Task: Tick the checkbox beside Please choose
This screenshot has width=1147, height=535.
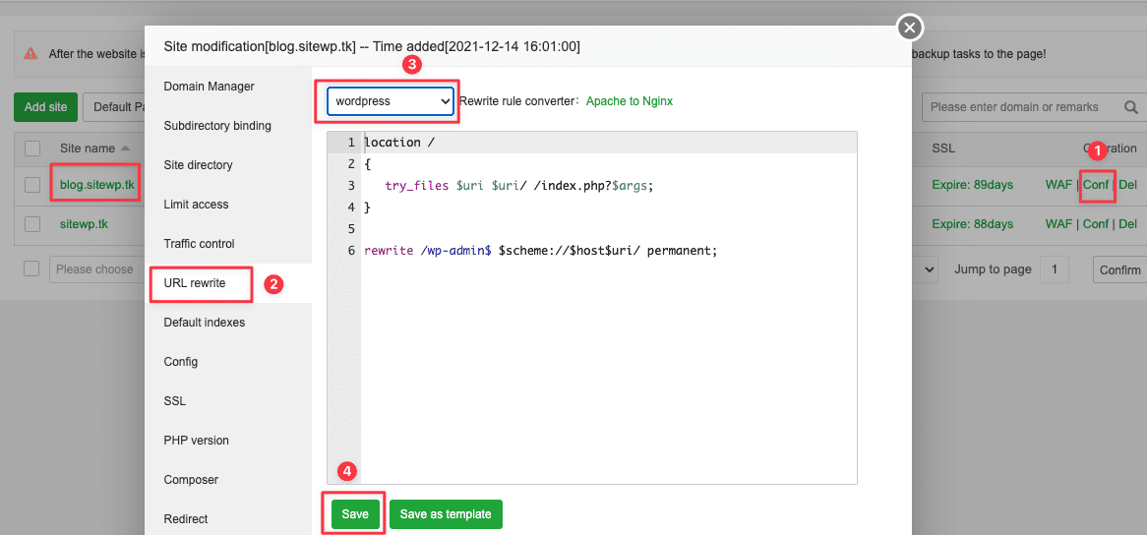Action: tap(31, 268)
